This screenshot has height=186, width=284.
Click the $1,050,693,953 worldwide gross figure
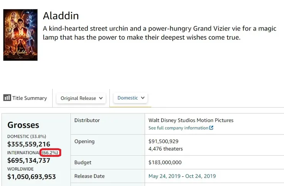coord(31,177)
